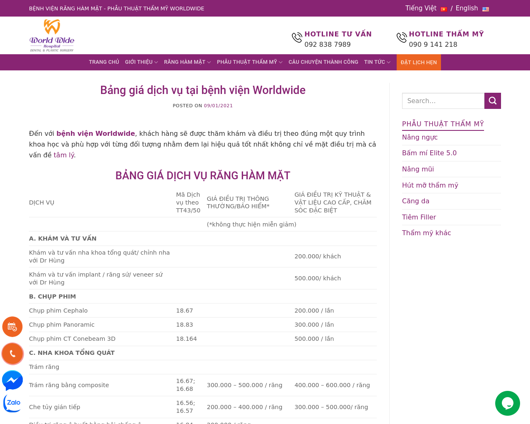The width and height of the screenshot is (530, 424).
Task: Click the search magnifier button
Action: tap(492, 101)
